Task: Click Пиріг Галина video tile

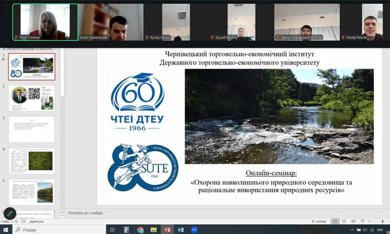Action: (x=45, y=22)
